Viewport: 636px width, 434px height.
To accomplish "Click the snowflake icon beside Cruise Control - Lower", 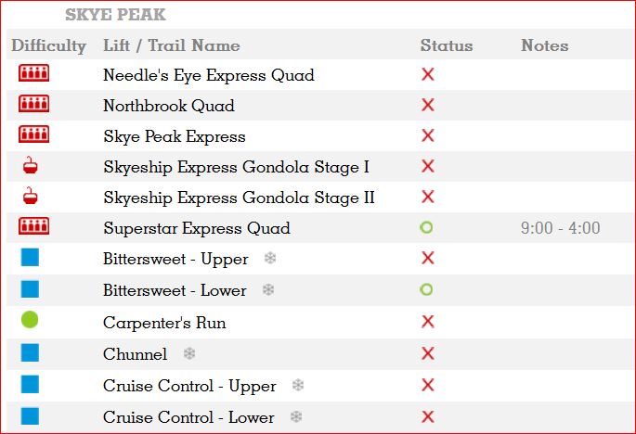I will [x=296, y=416].
